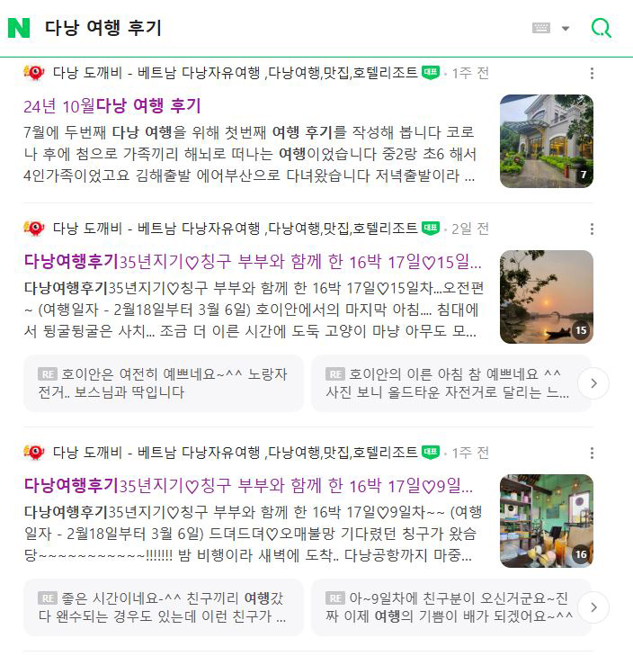Image resolution: width=633 pixels, height=656 pixels.
Task: Expand the dropdown arrow beside the keyboard icon
Action: point(566,29)
